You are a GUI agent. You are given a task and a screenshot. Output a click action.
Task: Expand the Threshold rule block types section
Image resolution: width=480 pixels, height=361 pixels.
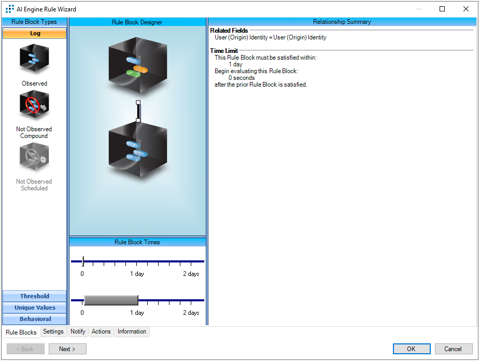point(35,296)
